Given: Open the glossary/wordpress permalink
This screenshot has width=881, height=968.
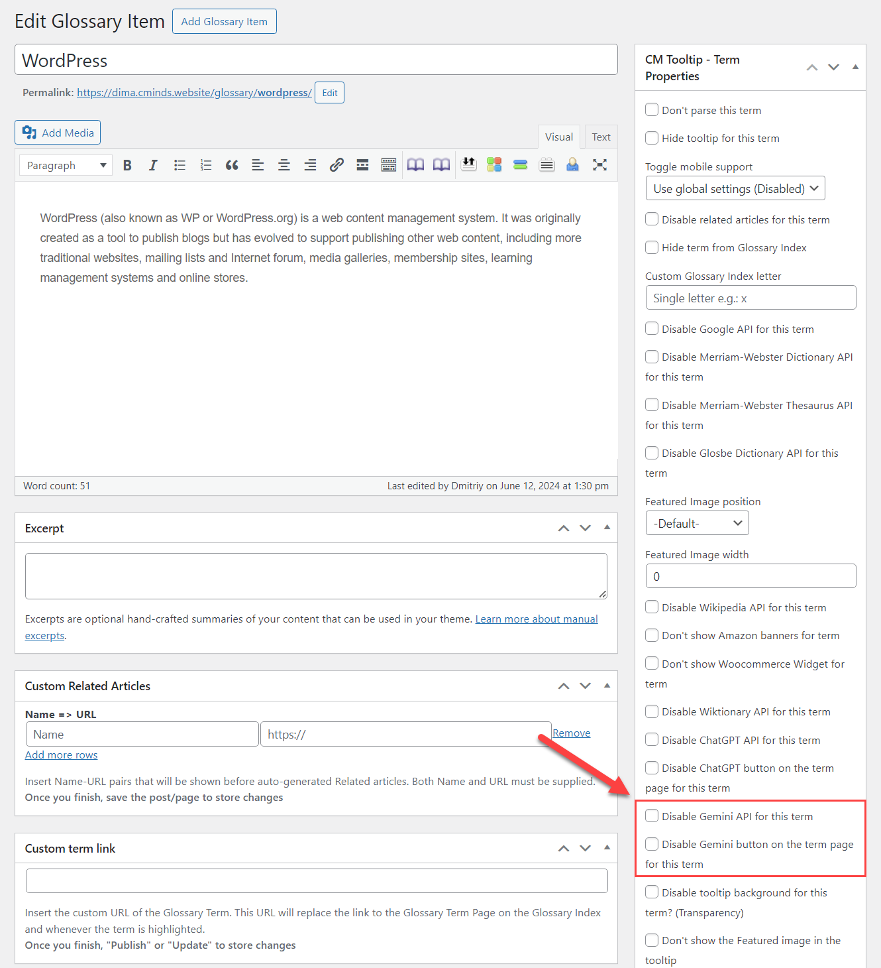Looking at the screenshot, I should coord(194,93).
